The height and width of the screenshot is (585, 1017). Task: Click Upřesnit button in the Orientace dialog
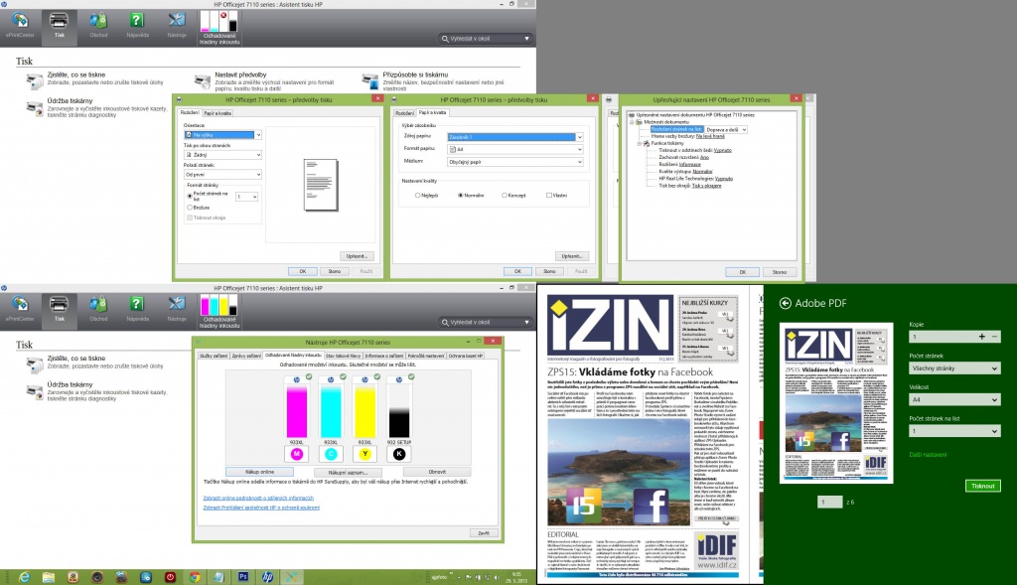pyautogui.click(x=357, y=256)
